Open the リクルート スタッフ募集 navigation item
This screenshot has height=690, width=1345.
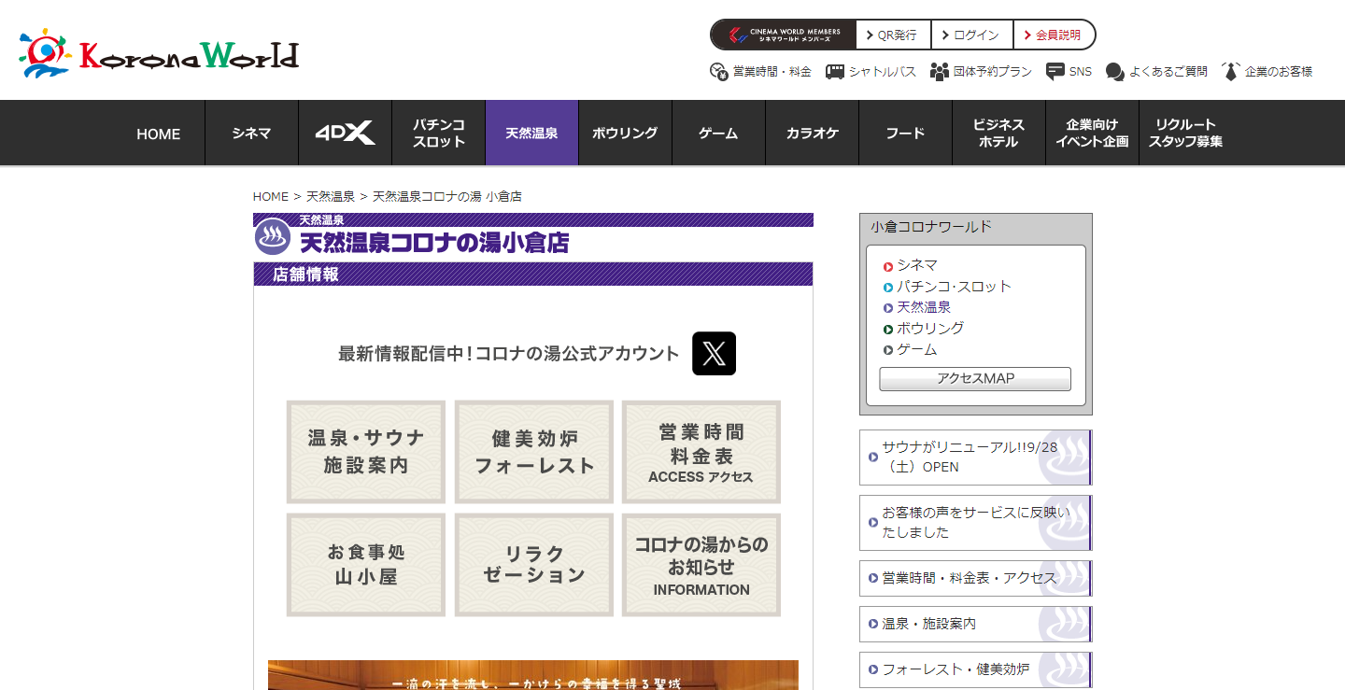1185,133
